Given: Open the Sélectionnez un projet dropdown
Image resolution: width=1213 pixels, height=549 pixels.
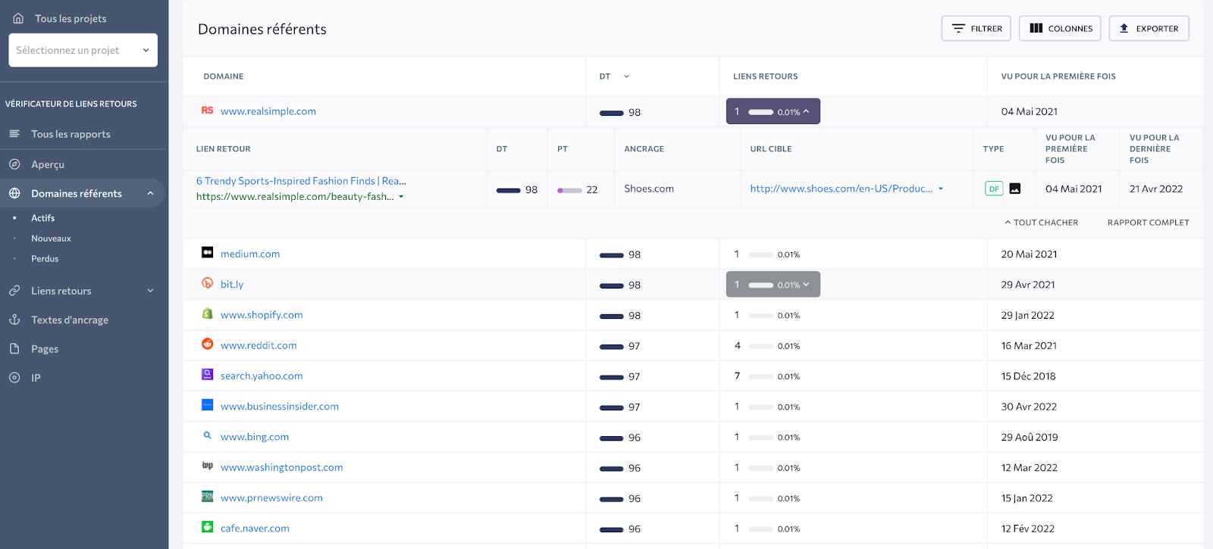Looking at the screenshot, I should [x=83, y=50].
